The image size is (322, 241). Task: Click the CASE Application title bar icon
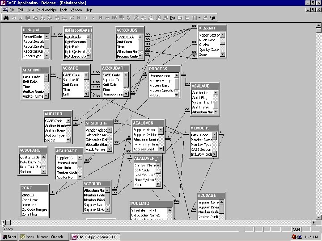[x=3, y=3]
